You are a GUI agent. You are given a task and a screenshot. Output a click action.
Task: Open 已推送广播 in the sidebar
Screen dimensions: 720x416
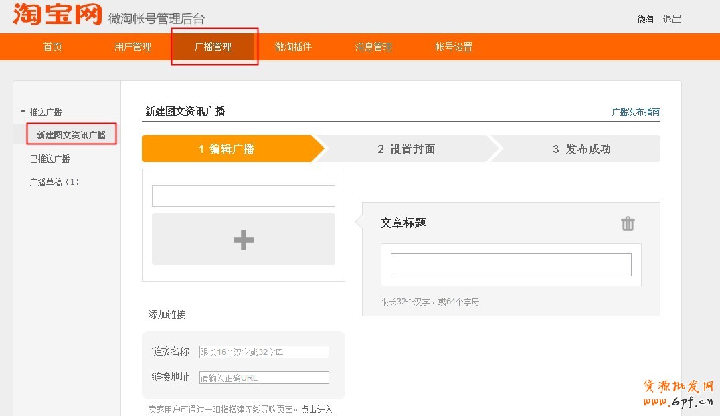[x=50, y=159]
